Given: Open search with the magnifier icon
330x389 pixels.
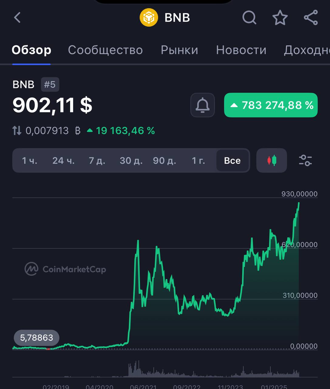Looking at the screenshot, I should pyautogui.click(x=250, y=17).
